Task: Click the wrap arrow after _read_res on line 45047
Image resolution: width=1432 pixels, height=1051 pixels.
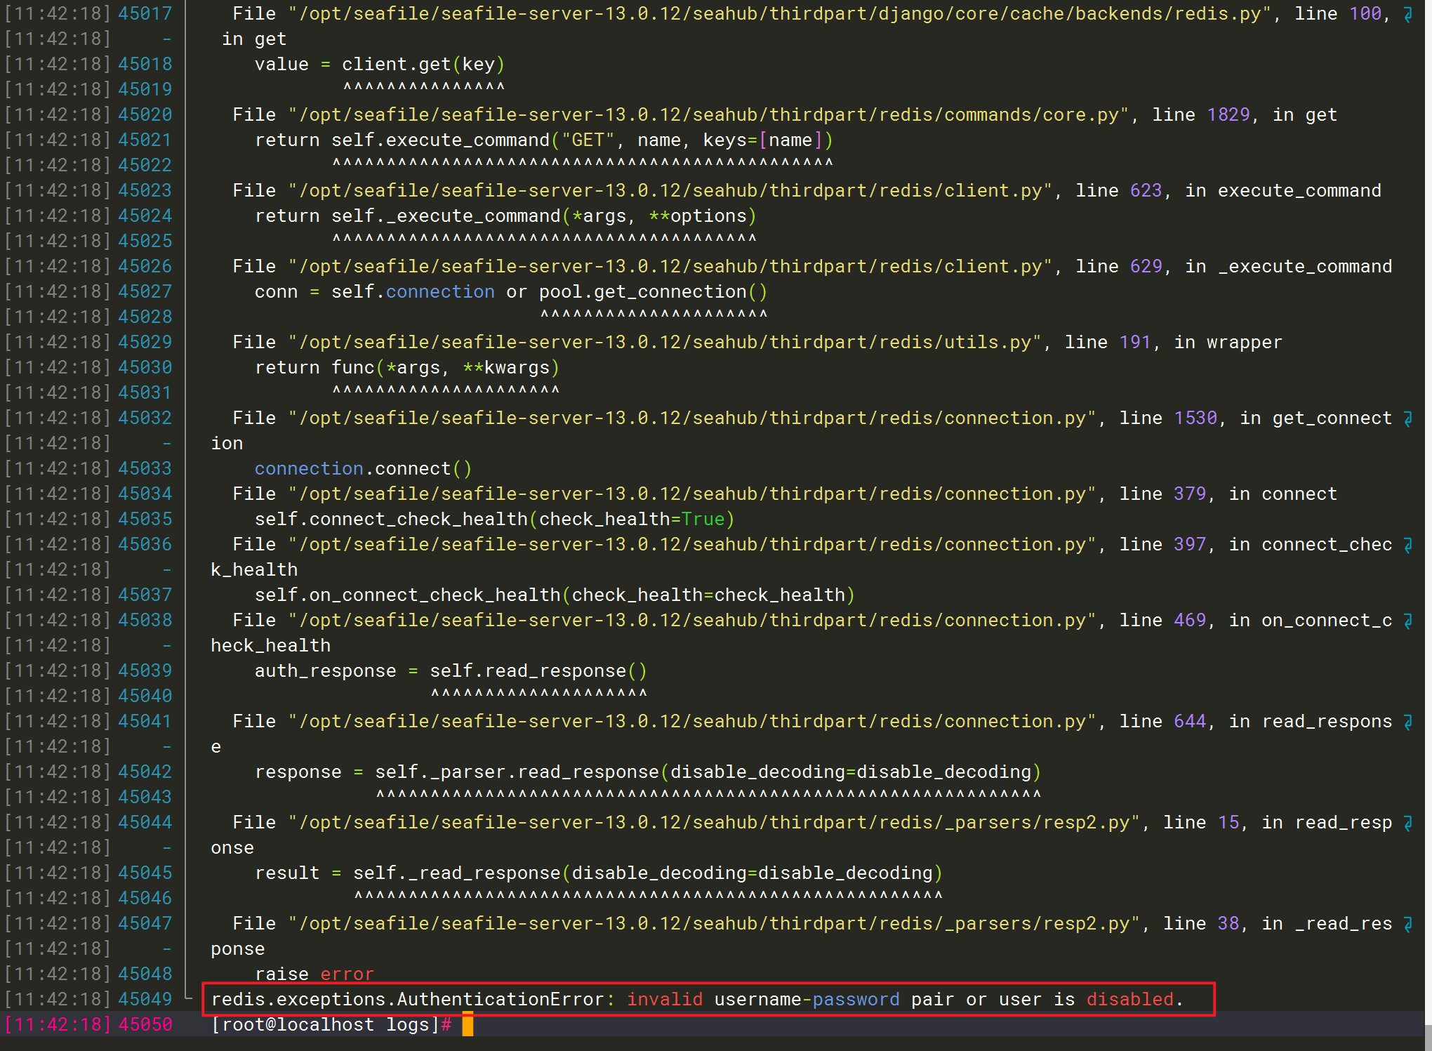Action: click(1407, 924)
